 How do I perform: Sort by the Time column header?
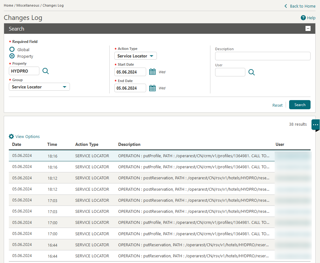[52, 144]
